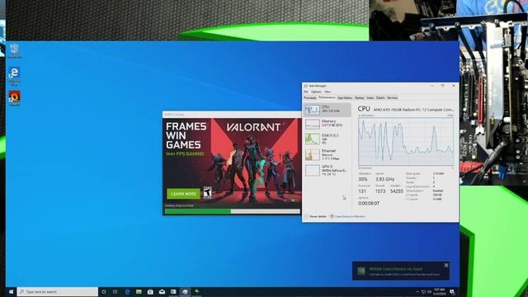Screen dimensions: 528x297
Task: Click the 131 processes value
Action: pyautogui.click(x=362, y=191)
